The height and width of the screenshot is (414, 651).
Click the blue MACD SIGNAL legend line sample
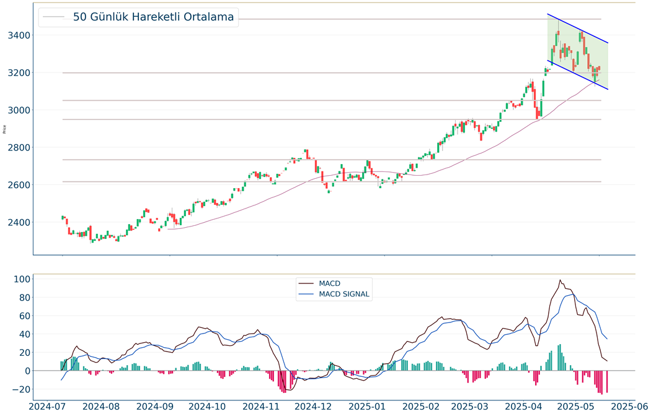pyautogui.click(x=306, y=294)
